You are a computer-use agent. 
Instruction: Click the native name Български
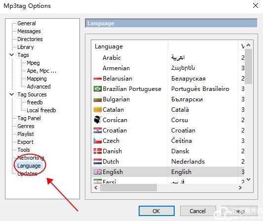pos(187,99)
